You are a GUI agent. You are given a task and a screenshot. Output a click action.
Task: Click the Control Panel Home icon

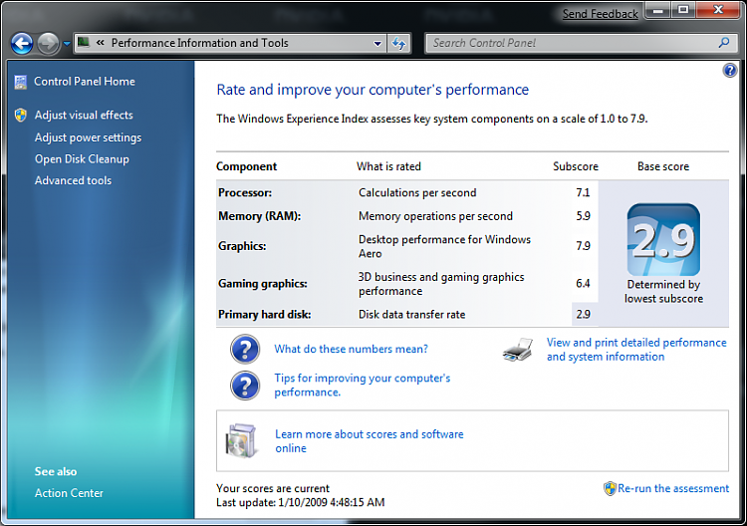pos(21,82)
